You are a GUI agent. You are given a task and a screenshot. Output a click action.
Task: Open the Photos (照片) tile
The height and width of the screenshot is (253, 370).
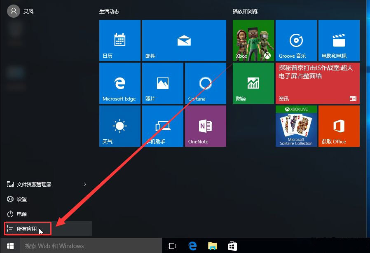(162, 83)
